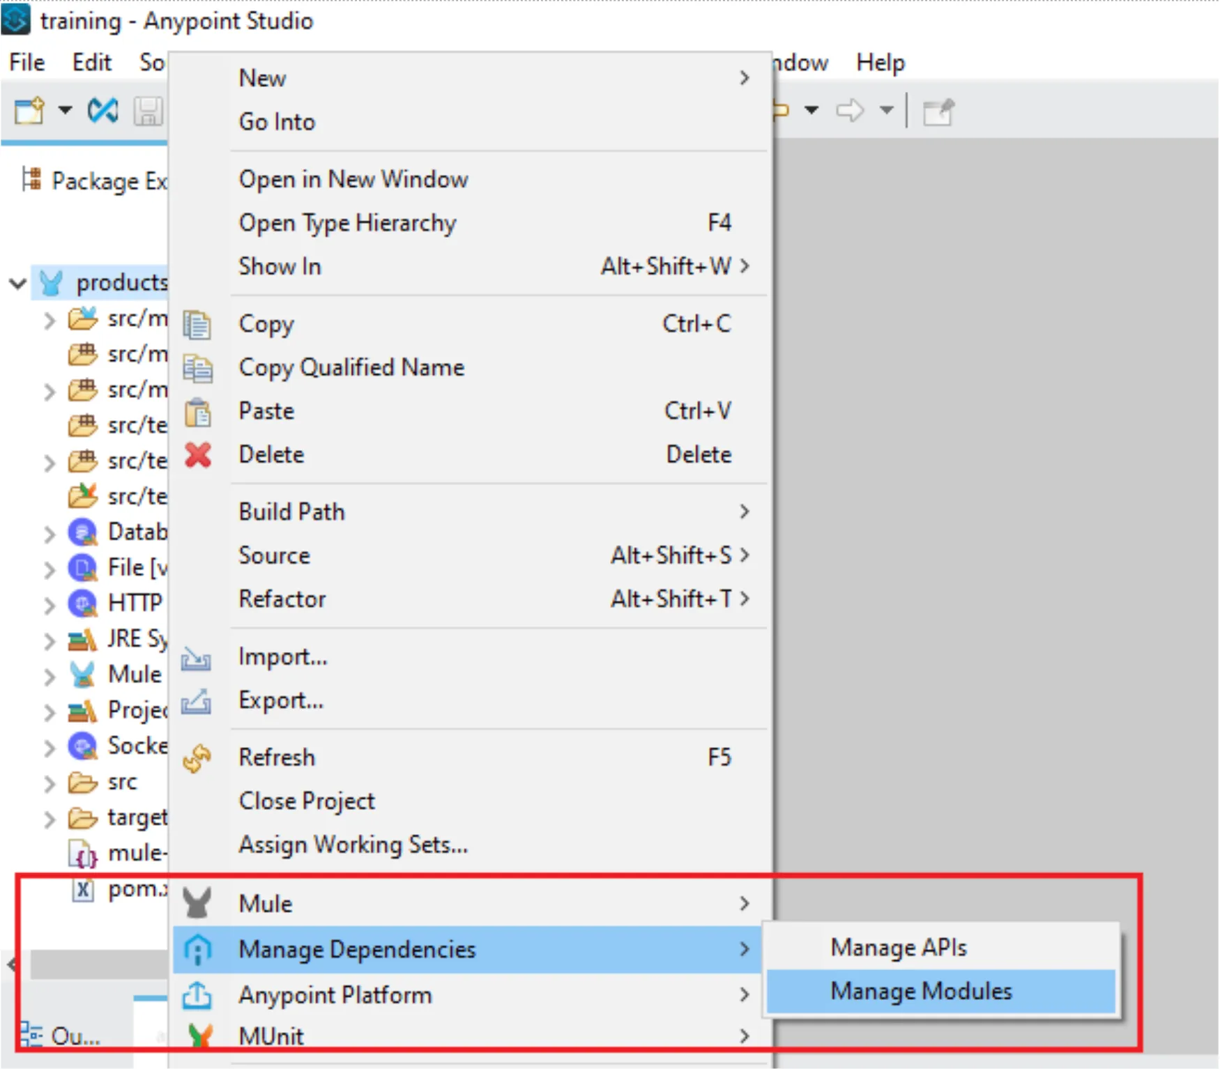
Task: Choose Paste from the context menu
Action: click(471, 411)
